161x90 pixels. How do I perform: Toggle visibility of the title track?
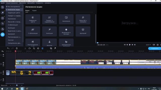(3, 54)
